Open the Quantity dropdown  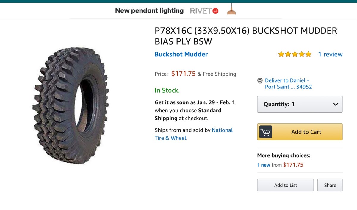[x=300, y=104]
